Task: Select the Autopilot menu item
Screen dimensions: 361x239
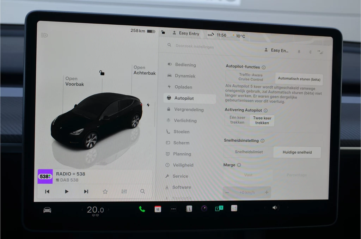Action: point(190,98)
